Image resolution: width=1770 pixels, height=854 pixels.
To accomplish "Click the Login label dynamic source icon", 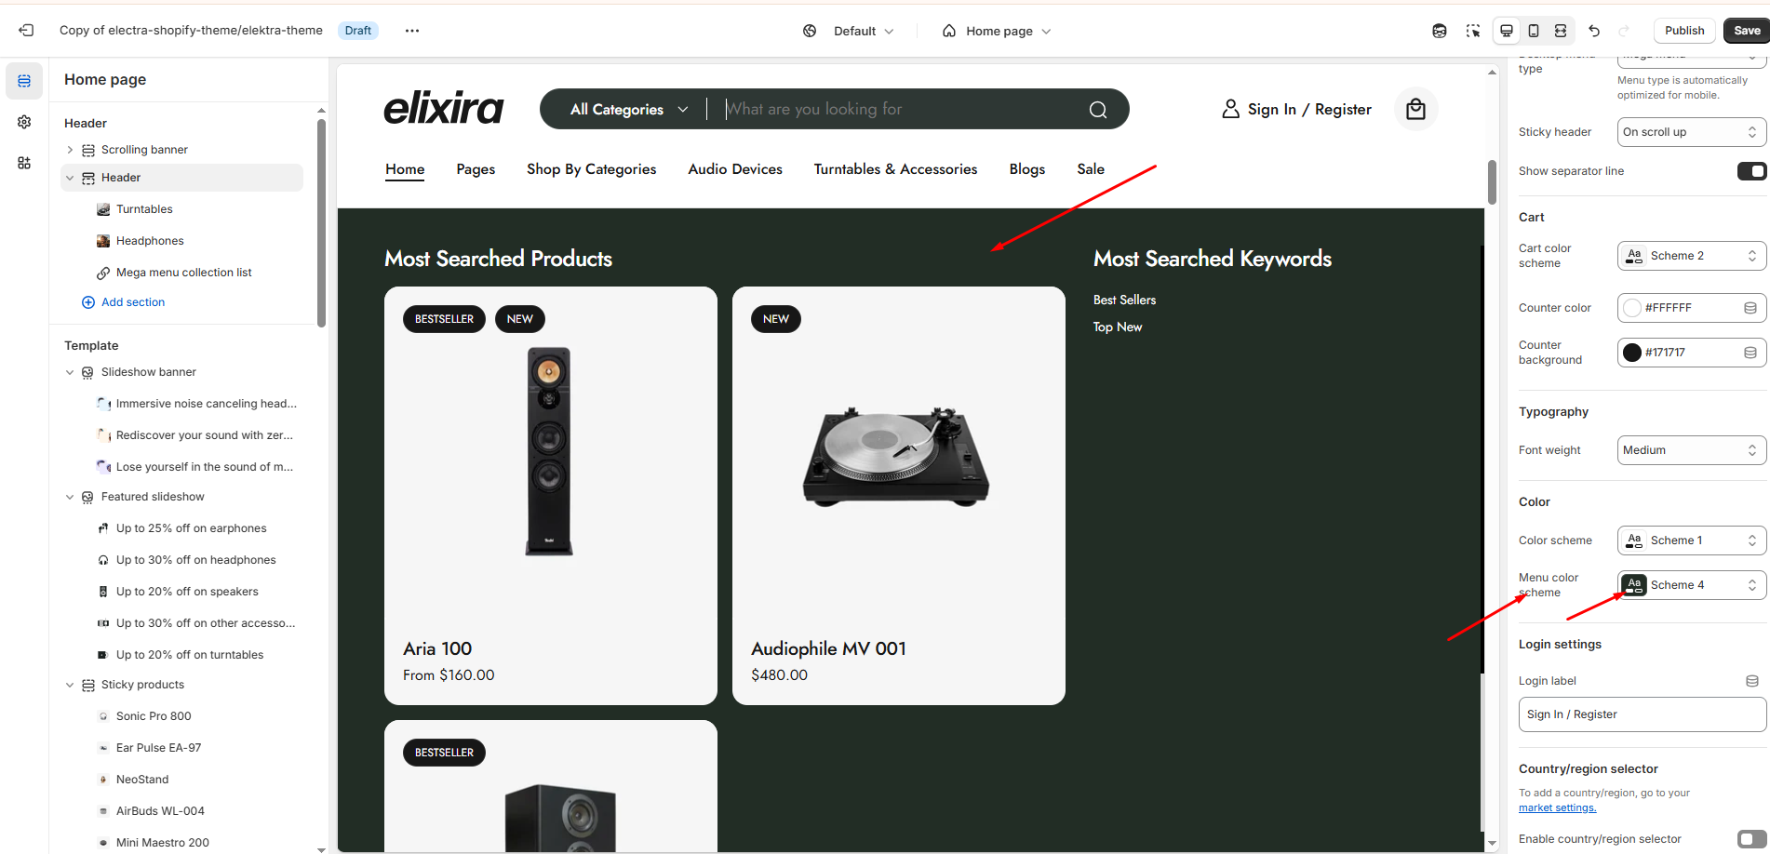I will [x=1752, y=681].
